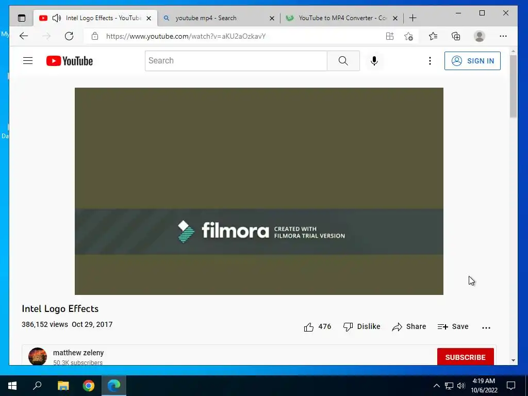This screenshot has width=528, height=396.
Task: Open more actions ellipsis below the video
Action: [486, 327]
